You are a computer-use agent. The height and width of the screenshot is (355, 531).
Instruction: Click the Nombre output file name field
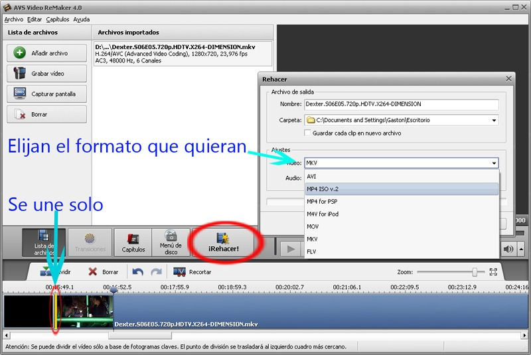click(x=402, y=104)
